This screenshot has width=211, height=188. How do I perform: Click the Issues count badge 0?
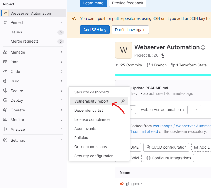61,32
